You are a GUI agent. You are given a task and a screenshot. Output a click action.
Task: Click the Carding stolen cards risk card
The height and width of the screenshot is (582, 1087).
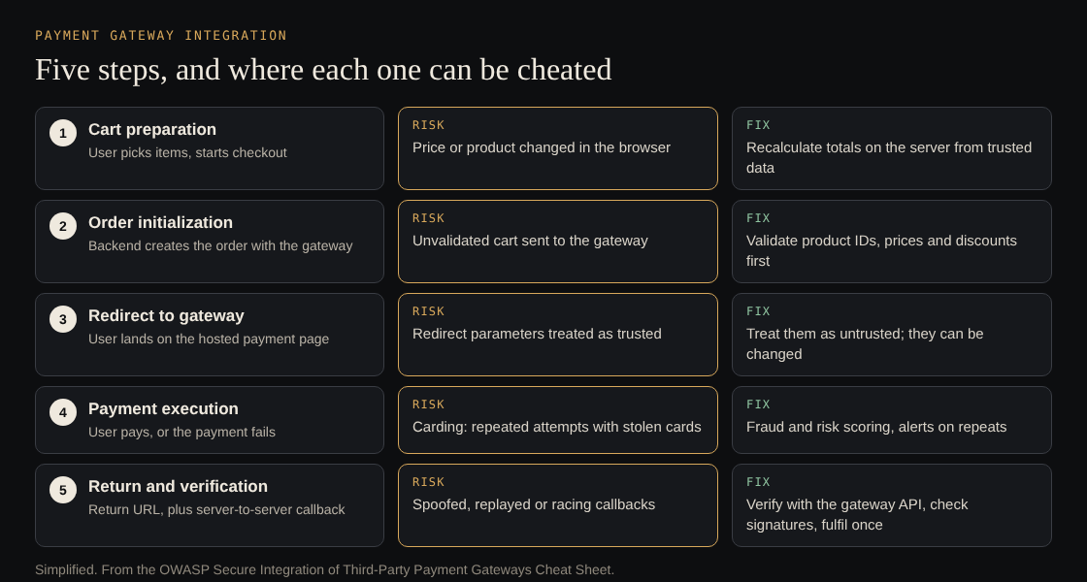click(x=558, y=420)
